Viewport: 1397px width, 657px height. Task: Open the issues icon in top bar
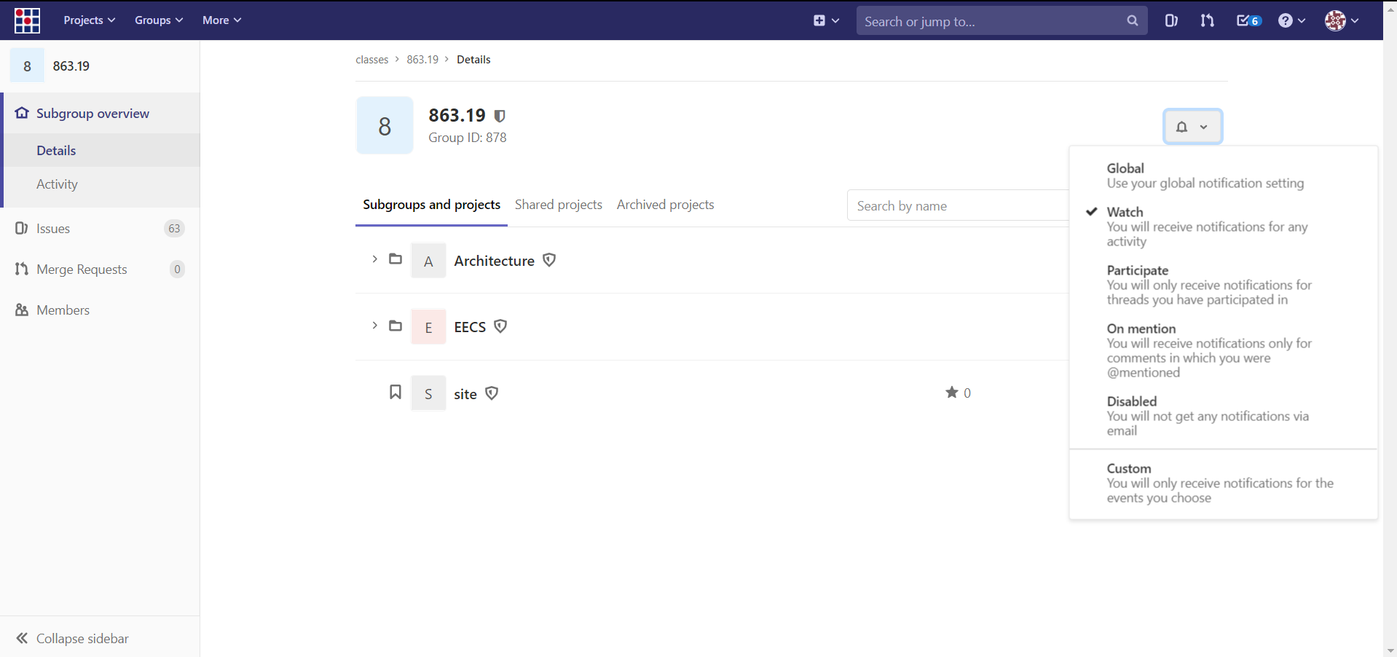coord(1170,20)
